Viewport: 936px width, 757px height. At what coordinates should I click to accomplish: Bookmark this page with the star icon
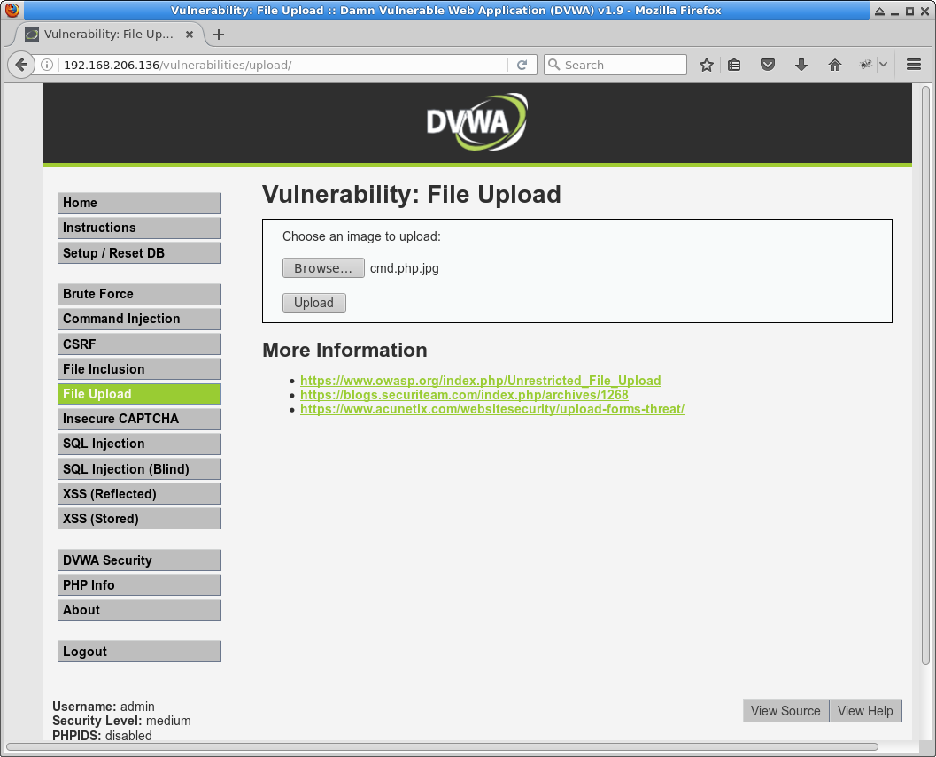[706, 65]
